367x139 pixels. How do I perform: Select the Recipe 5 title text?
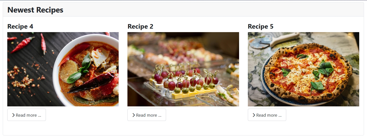260,26
